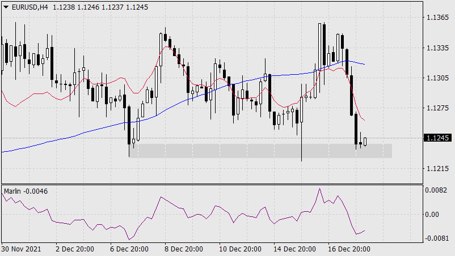Click the 10 Dec 20:00 time label
Screen dimensions: 455x256
click(x=240, y=249)
